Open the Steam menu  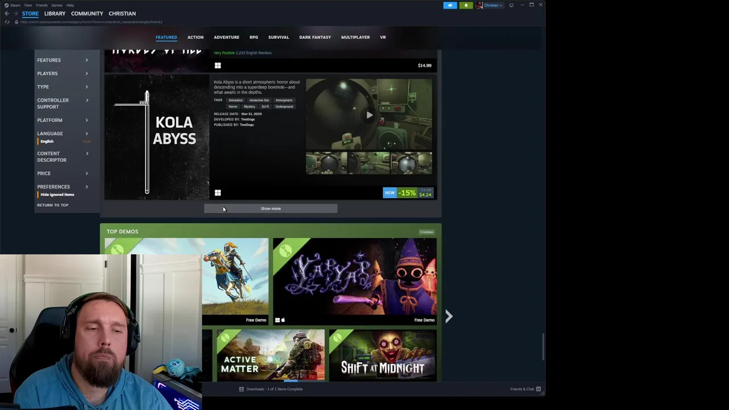pos(15,5)
